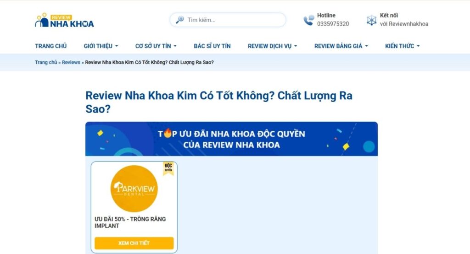Image resolution: width=470 pixels, height=254 pixels.
Task: Open the Review dịch vụ dropdown
Action: 272,46
